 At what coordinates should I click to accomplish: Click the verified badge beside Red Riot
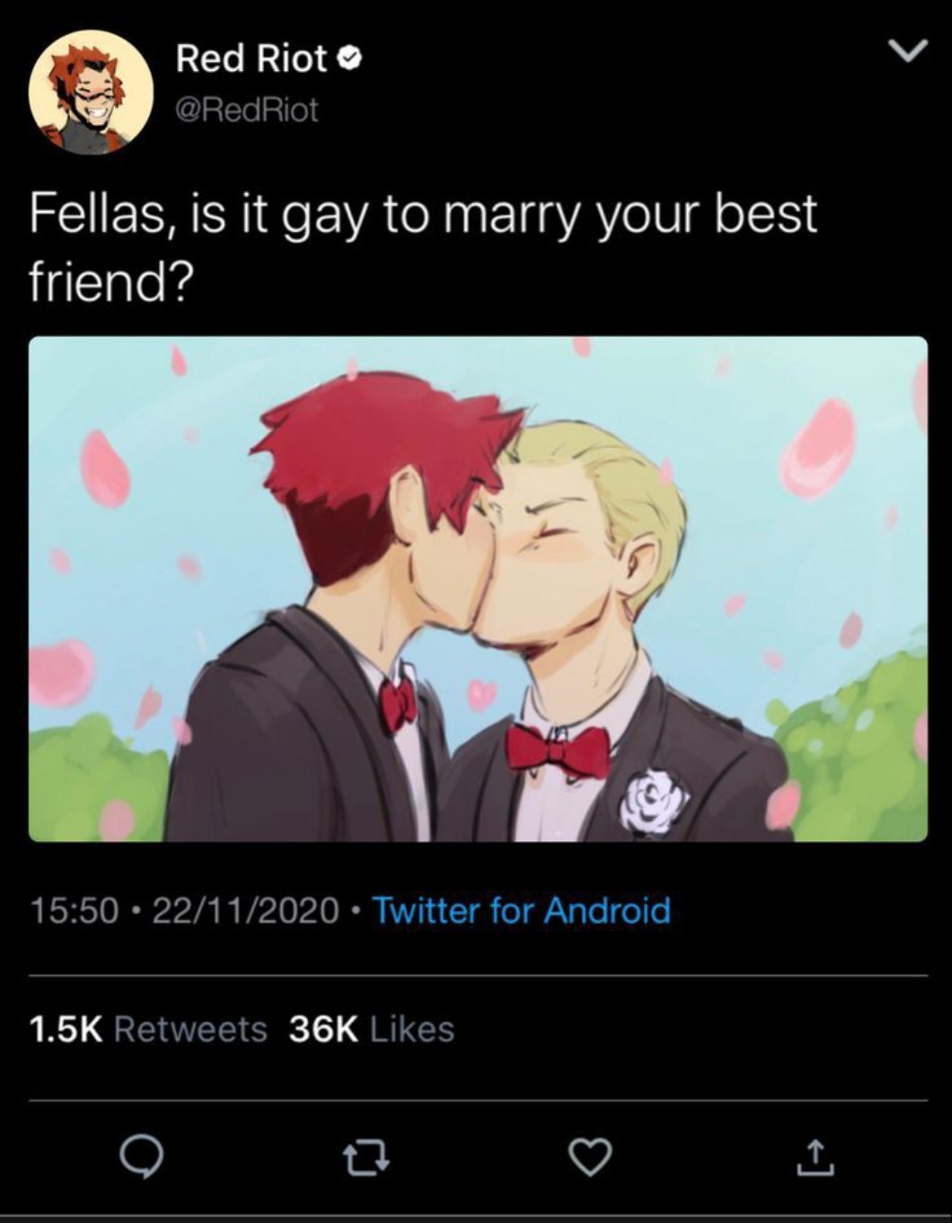click(351, 59)
